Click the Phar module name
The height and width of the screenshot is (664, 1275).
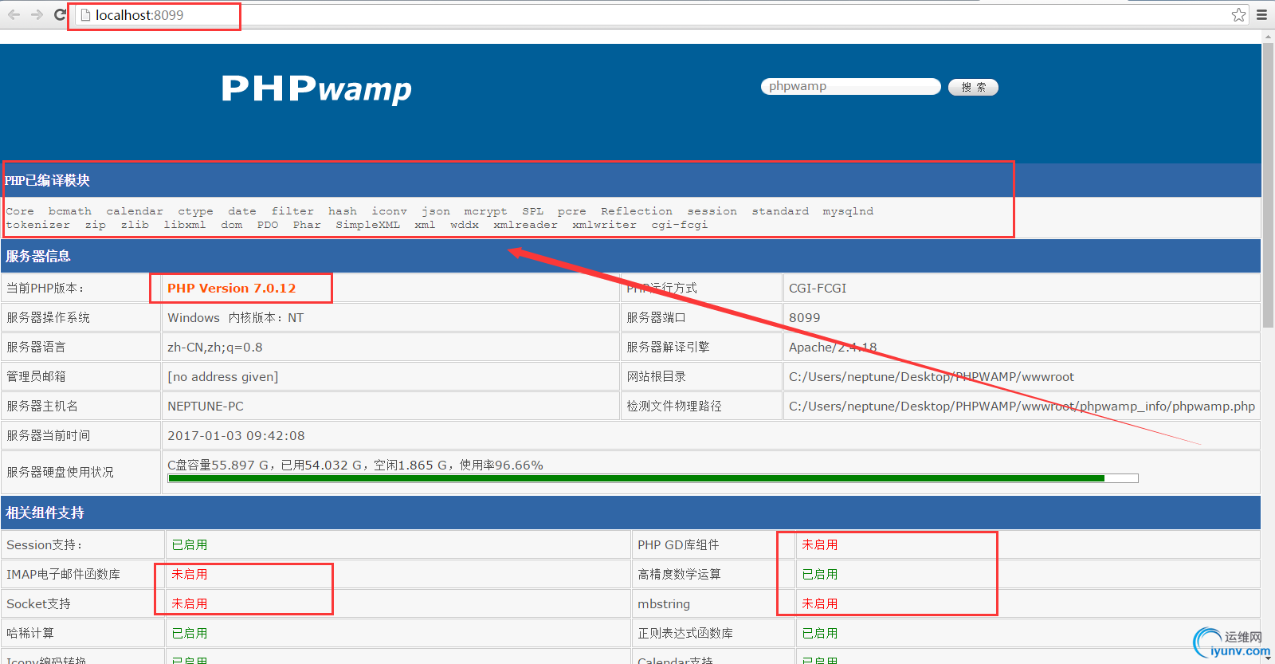pyautogui.click(x=307, y=225)
